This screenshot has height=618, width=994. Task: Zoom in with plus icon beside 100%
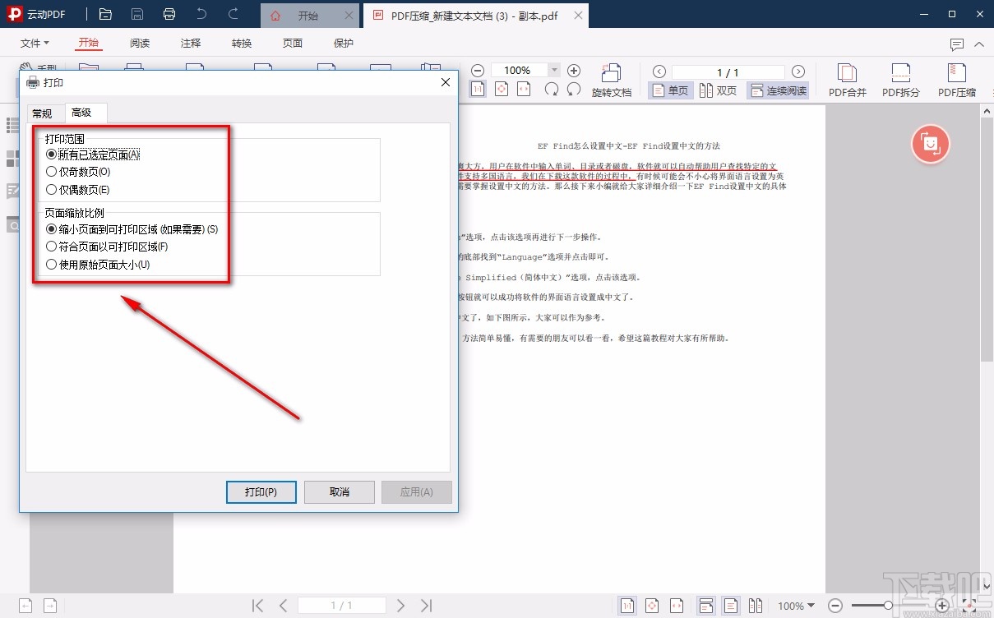click(x=574, y=71)
